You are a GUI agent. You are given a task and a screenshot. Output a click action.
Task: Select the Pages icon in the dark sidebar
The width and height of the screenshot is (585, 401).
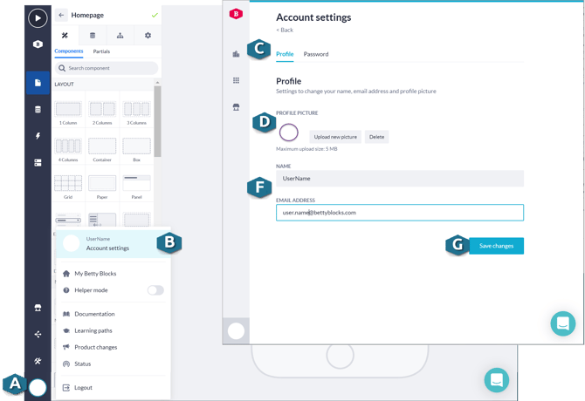[38, 83]
